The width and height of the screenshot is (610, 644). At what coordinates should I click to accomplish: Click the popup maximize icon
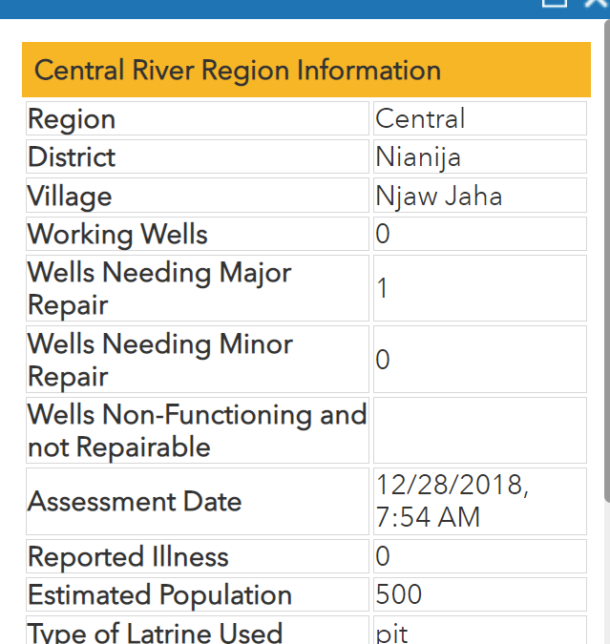tap(554, 3)
